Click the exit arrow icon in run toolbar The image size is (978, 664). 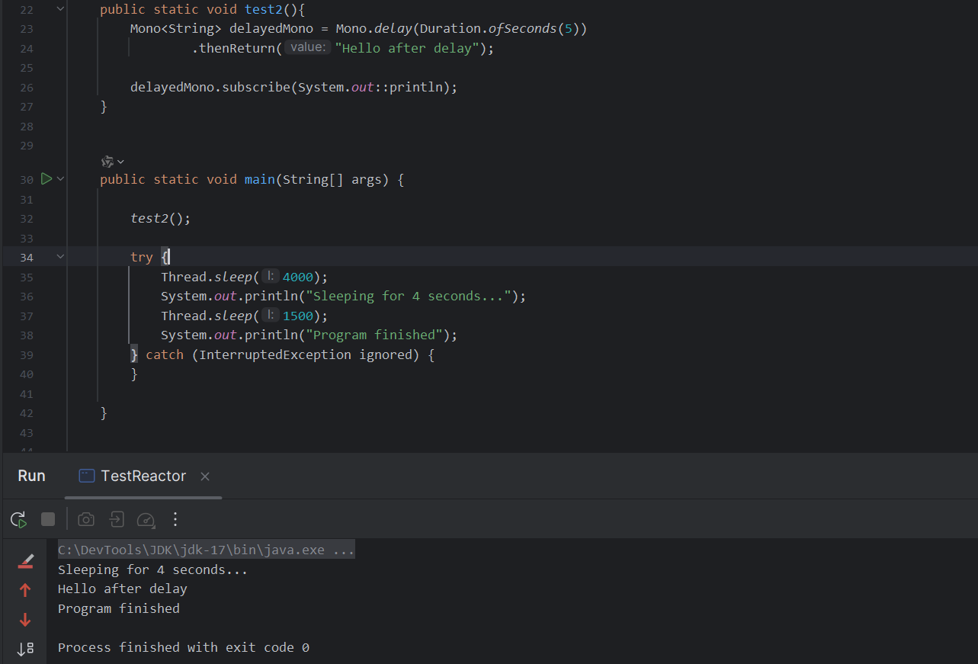116,519
